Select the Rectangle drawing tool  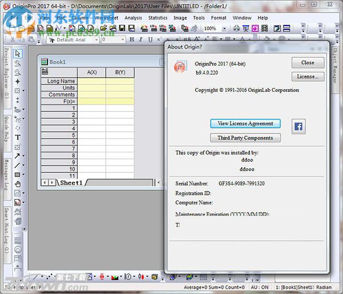pyautogui.click(x=17, y=175)
